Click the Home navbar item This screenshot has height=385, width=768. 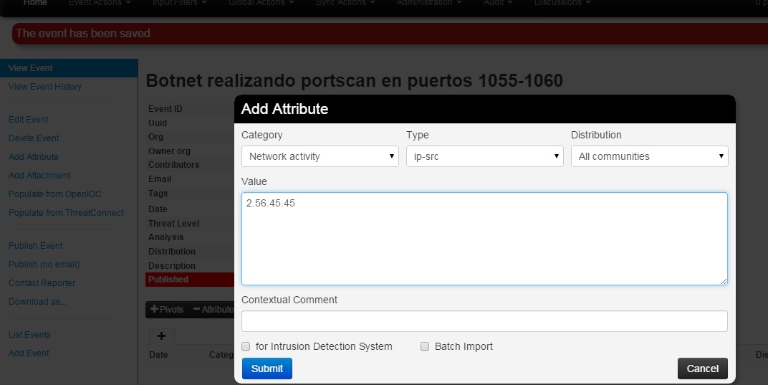[x=35, y=3]
